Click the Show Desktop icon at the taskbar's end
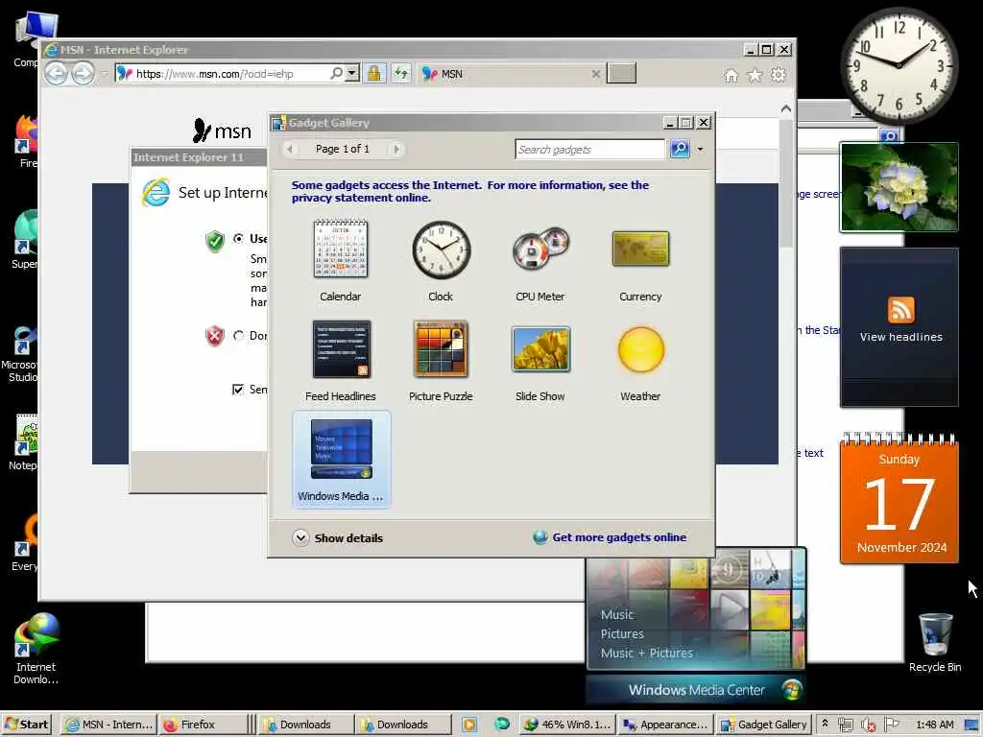983x737 pixels. point(971,725)
